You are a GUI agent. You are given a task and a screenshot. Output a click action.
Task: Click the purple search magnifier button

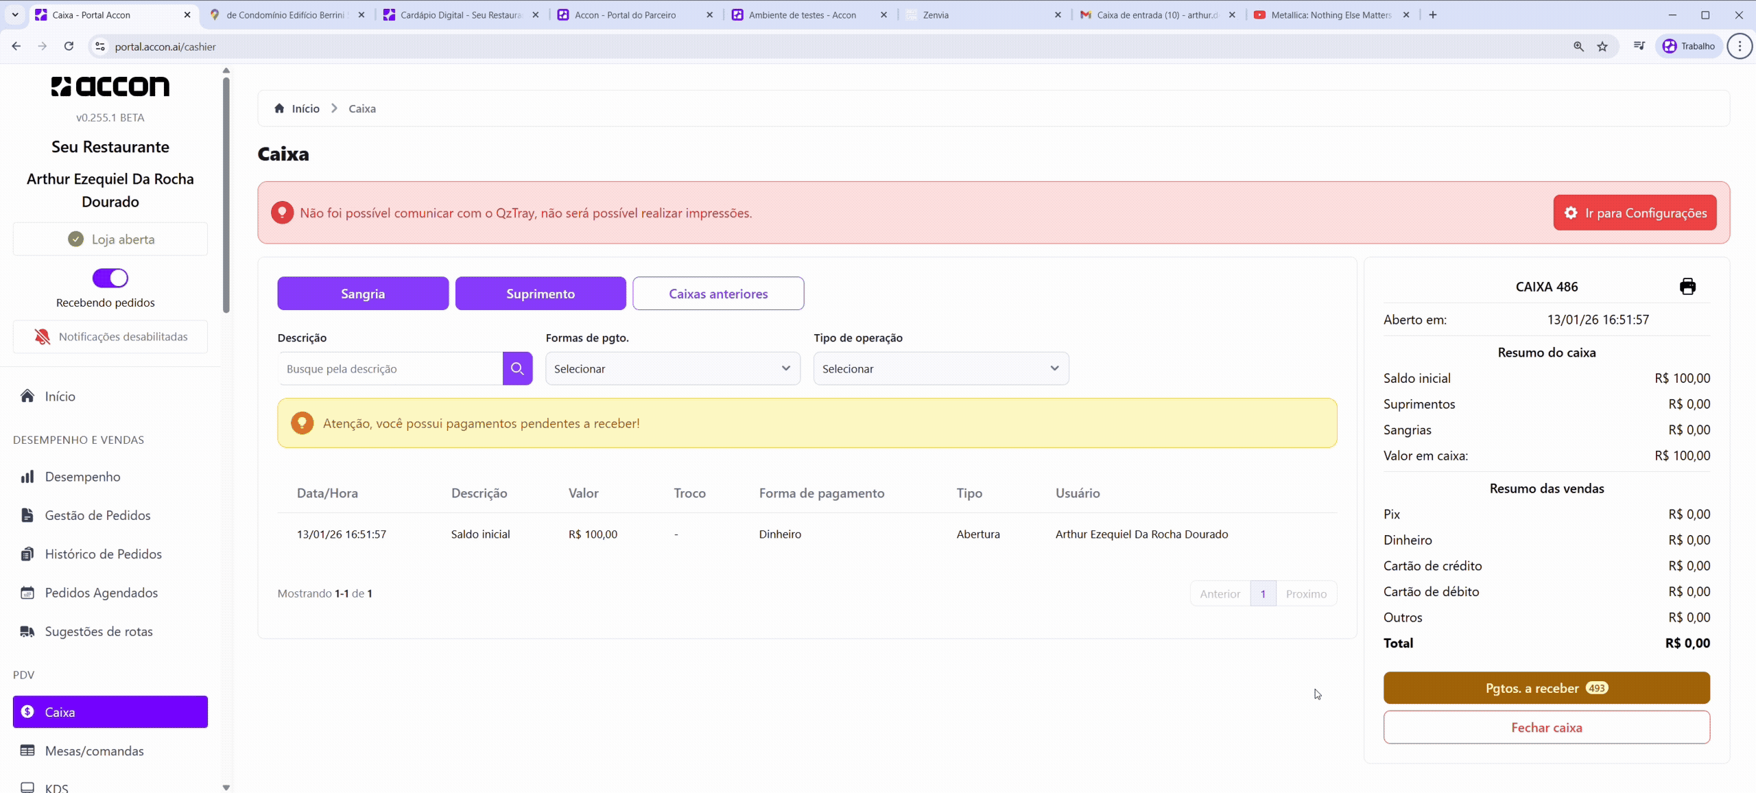coord(517,368)
